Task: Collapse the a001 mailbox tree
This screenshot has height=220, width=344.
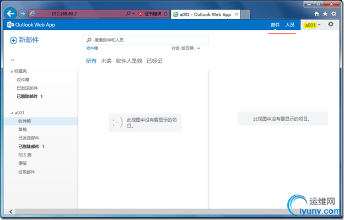Action: 12,113
